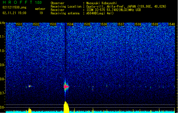Click the Observer field label
178x113 pixels.
click(x=57, y=3)
